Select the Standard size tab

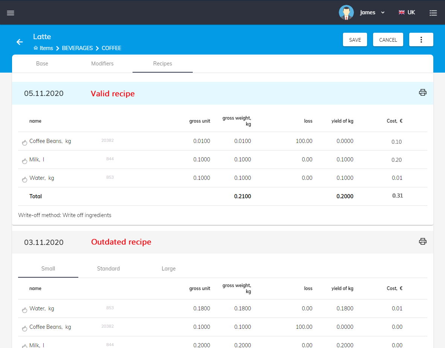pos(108,269)
